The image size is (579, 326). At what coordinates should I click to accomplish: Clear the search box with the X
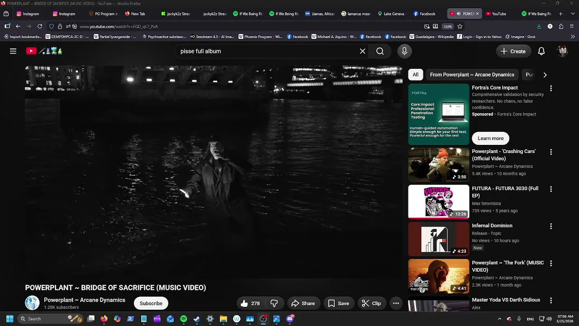[362, 51]
